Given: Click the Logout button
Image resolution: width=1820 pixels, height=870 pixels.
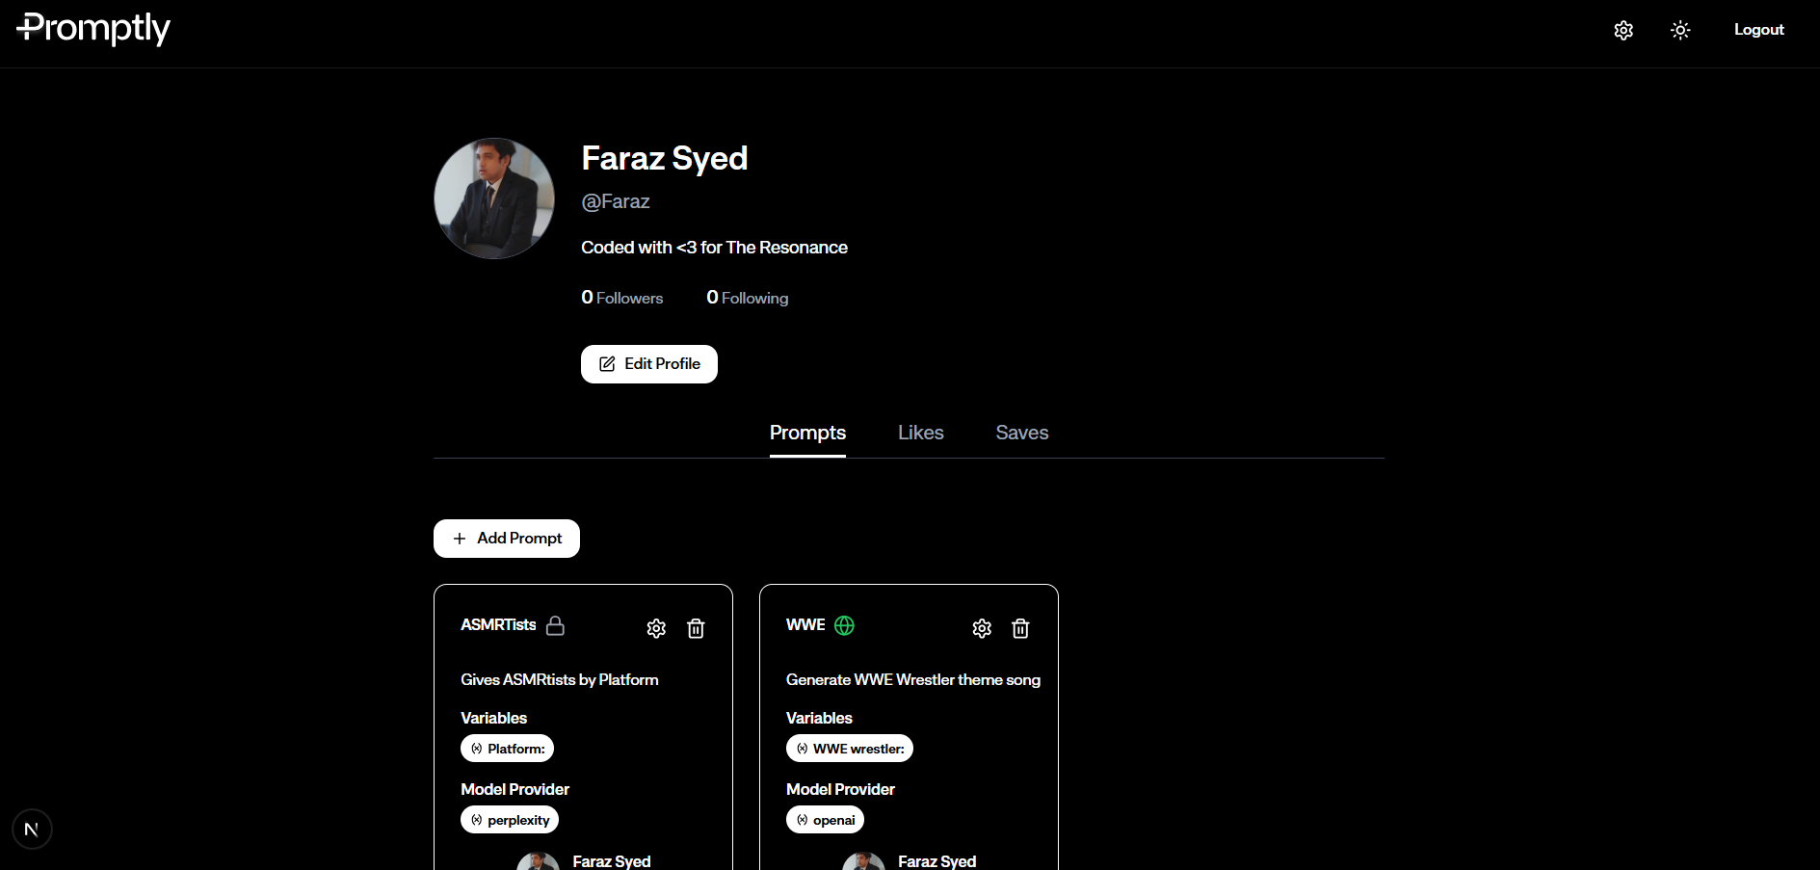Looking at the screenshot, I should 1758,30.
